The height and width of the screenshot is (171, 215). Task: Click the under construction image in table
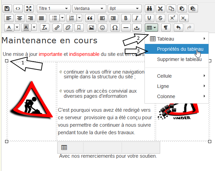pyautogui.click(x=178, y=111)
